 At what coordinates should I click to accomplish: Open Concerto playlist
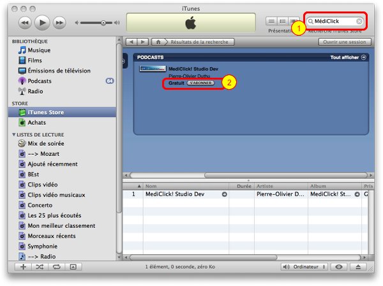tap(40, 205)
